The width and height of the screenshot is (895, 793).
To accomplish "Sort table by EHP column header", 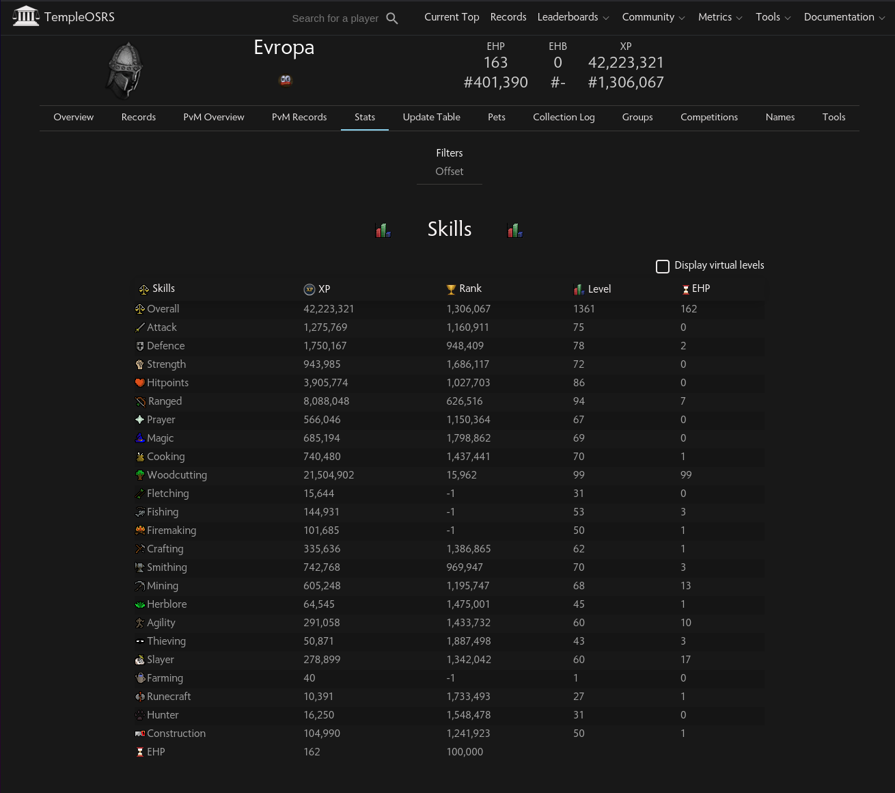I will click(696, 289).
